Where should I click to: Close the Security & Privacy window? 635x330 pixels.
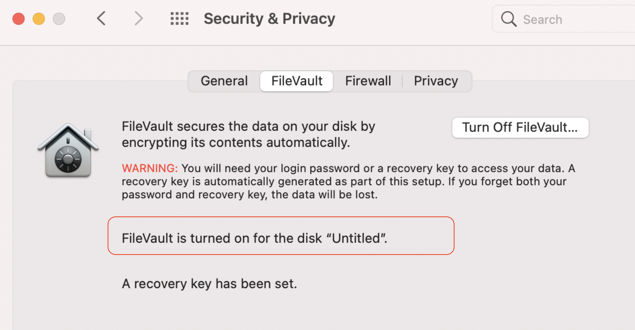point(19,19)
